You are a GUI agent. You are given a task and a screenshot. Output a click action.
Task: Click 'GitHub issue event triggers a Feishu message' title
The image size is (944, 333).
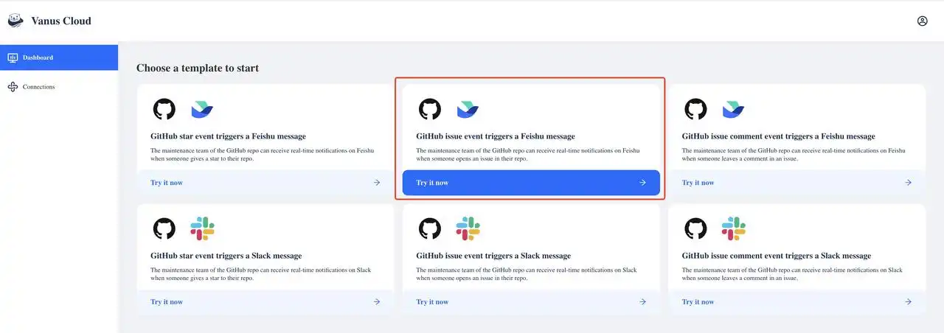[496, 136]
